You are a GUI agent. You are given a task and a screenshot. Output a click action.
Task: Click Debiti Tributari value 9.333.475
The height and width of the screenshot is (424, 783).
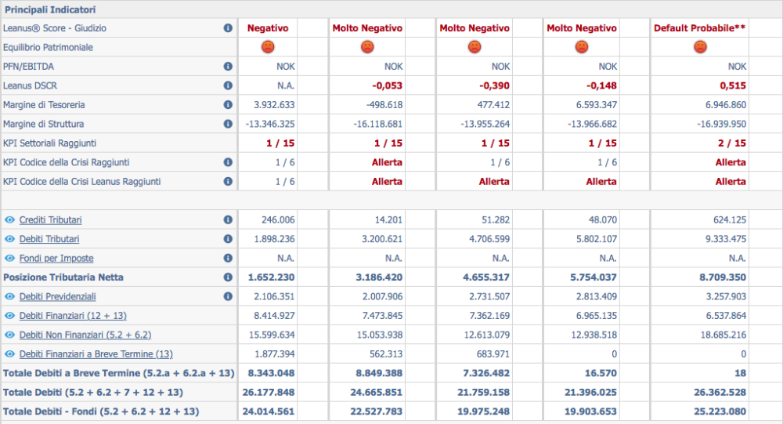726,239
